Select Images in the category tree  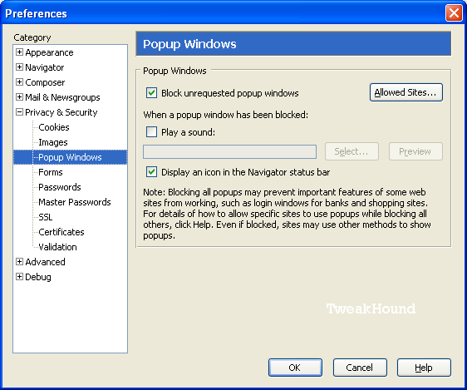(x=53, y=142)
